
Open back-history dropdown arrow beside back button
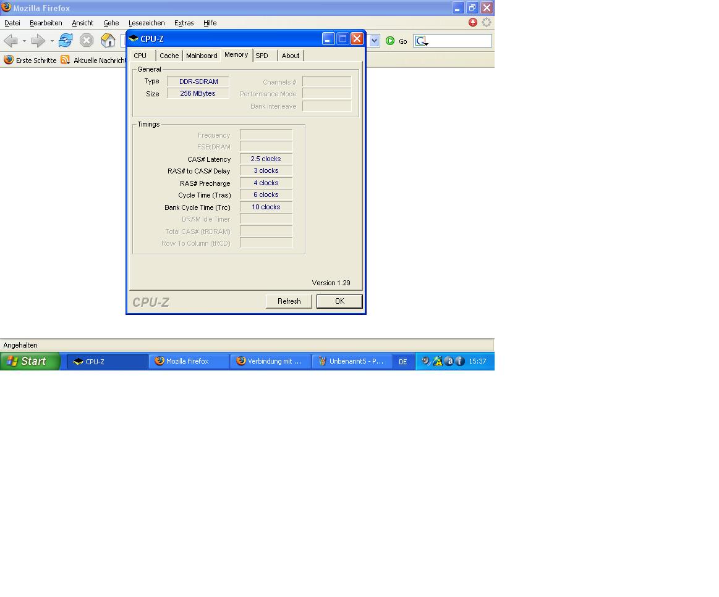pyautogui.click(x=24, y=41)
